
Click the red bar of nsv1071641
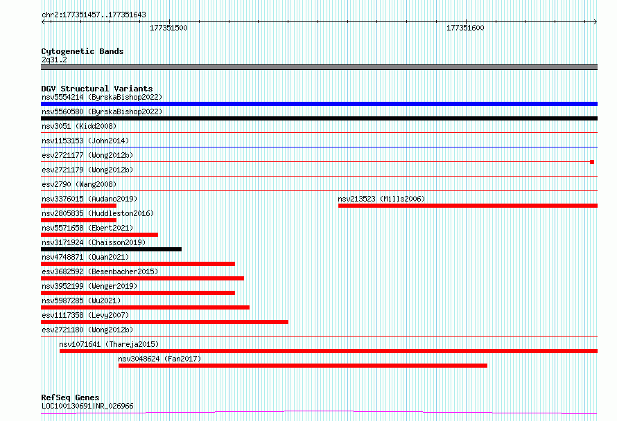(x=329, y=351)
